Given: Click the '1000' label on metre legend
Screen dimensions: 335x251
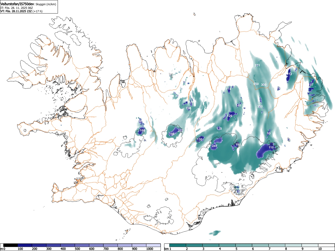Looking at the screenshot, I should [150, 249].
